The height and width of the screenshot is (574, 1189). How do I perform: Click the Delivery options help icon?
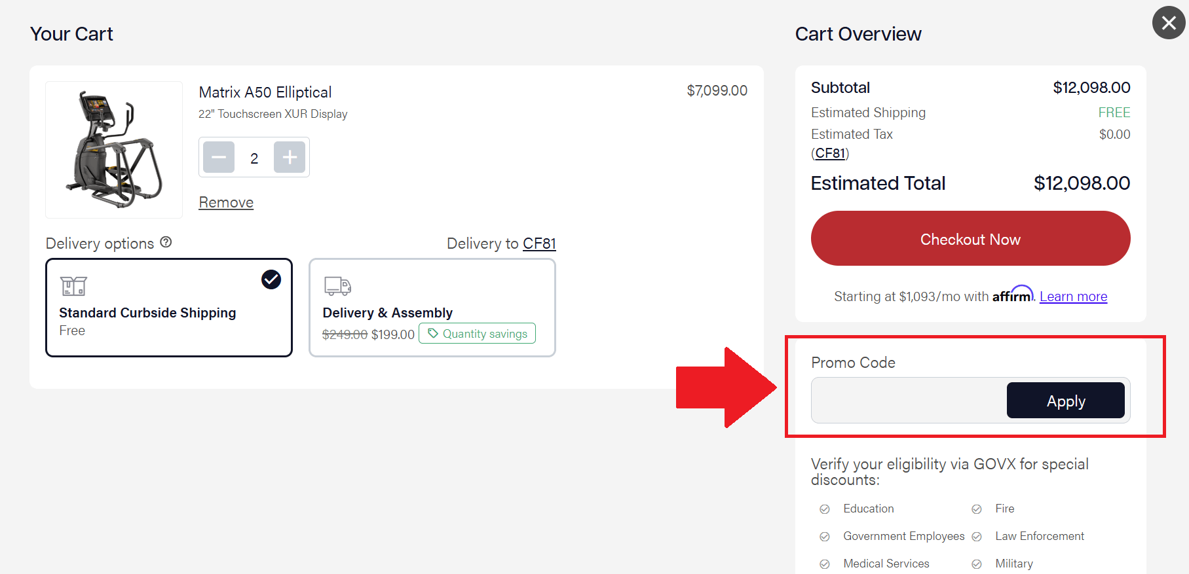pyautogui.click(x=166, y=242)
